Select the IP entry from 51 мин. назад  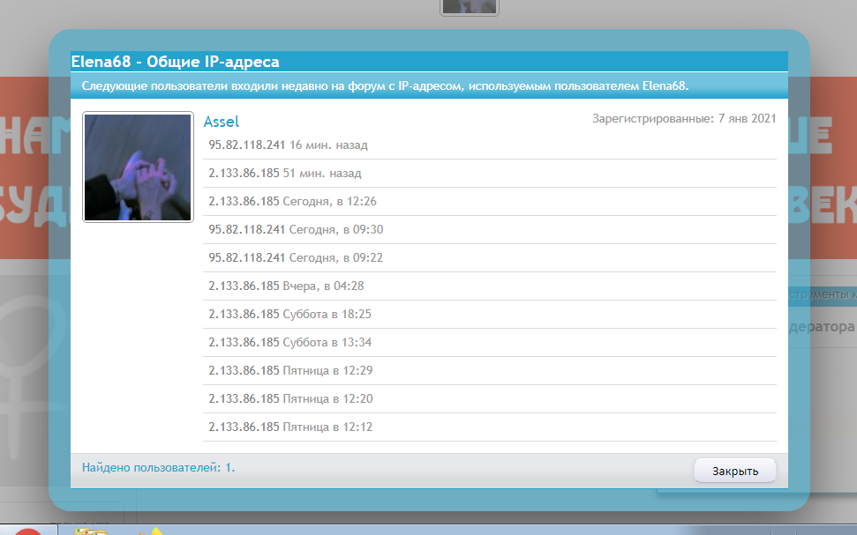click(x=284, y=173)
